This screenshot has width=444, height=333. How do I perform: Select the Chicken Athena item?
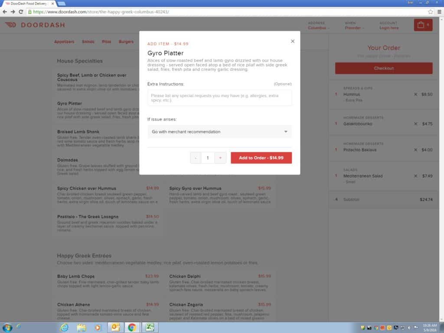(108, 310)
